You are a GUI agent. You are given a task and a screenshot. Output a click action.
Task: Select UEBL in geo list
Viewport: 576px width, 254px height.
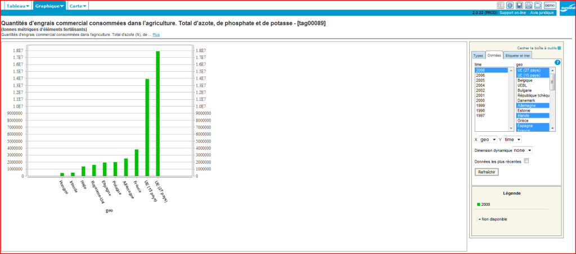coord(533,85)
